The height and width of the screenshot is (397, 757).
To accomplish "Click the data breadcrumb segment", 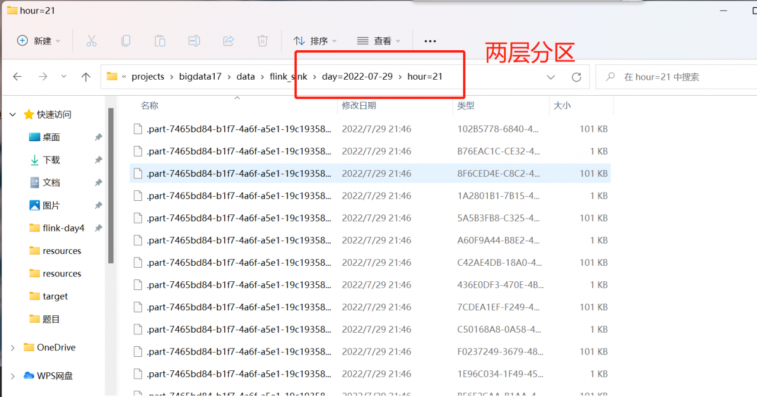I will pyautogui.click(x=245, y=77).
